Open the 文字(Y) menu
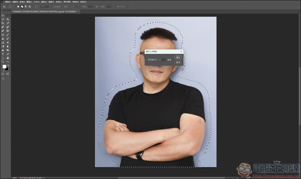301x179 pixels. tap(36, 2)
